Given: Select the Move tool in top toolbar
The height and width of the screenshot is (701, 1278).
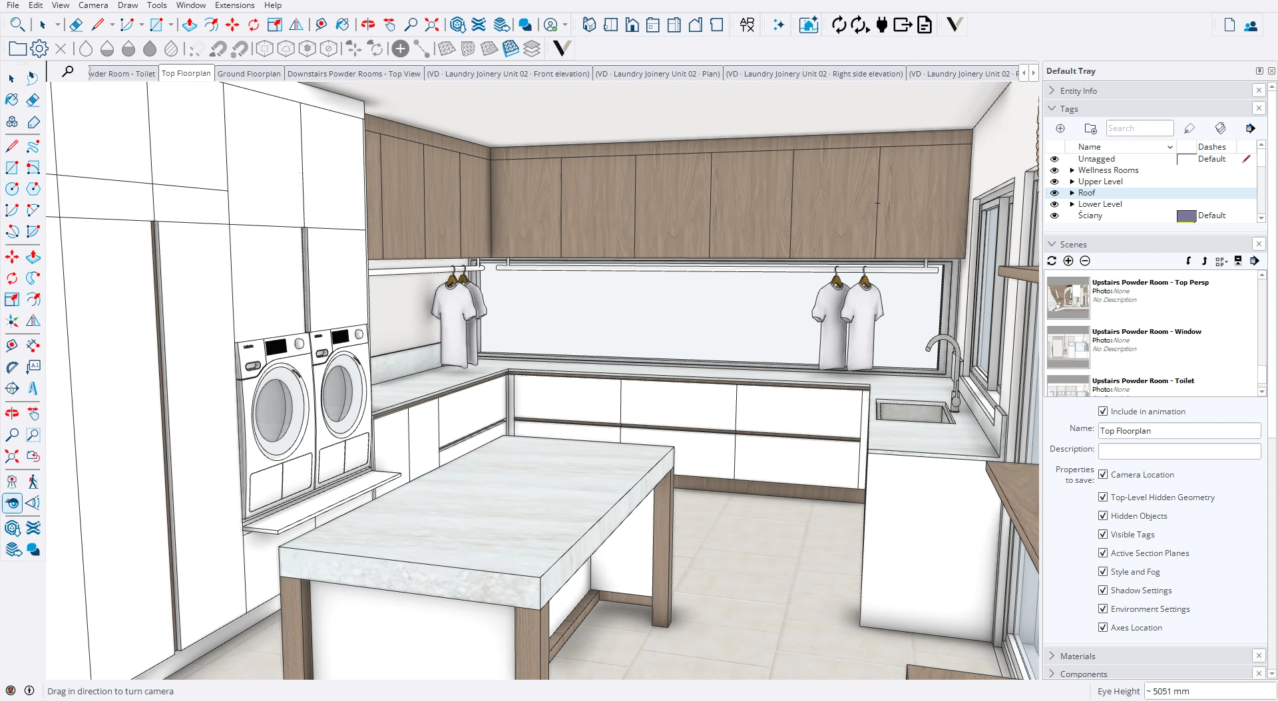Looking at the screenshot, I should pyautogui.click(x=232, y=25).
